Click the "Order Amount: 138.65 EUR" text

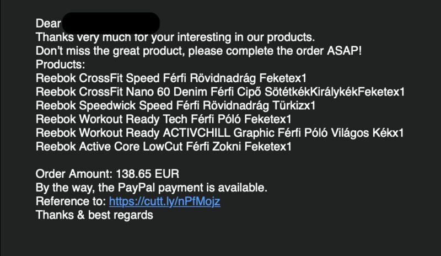[107, 174]
